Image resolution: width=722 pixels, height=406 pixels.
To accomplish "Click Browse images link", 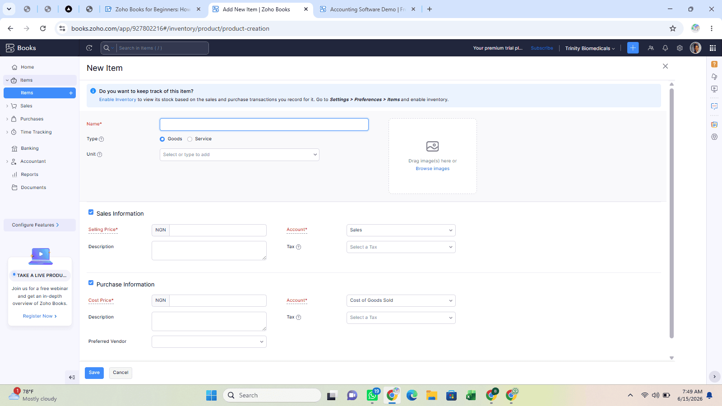I will [x=432, y=169].
